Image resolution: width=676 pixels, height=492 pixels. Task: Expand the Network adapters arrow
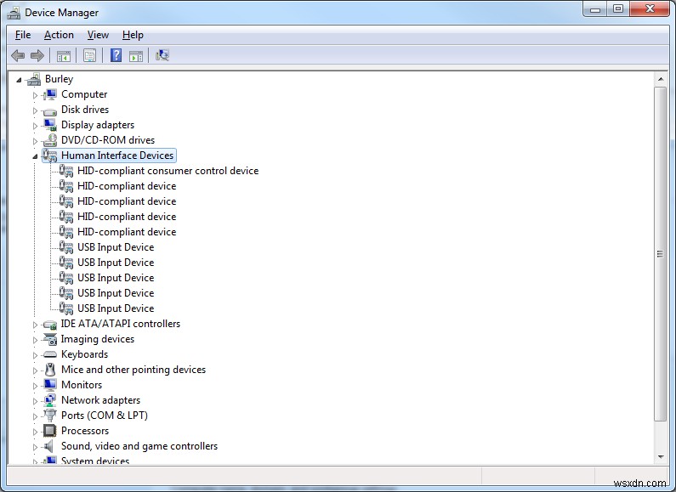tap(35, 402)
